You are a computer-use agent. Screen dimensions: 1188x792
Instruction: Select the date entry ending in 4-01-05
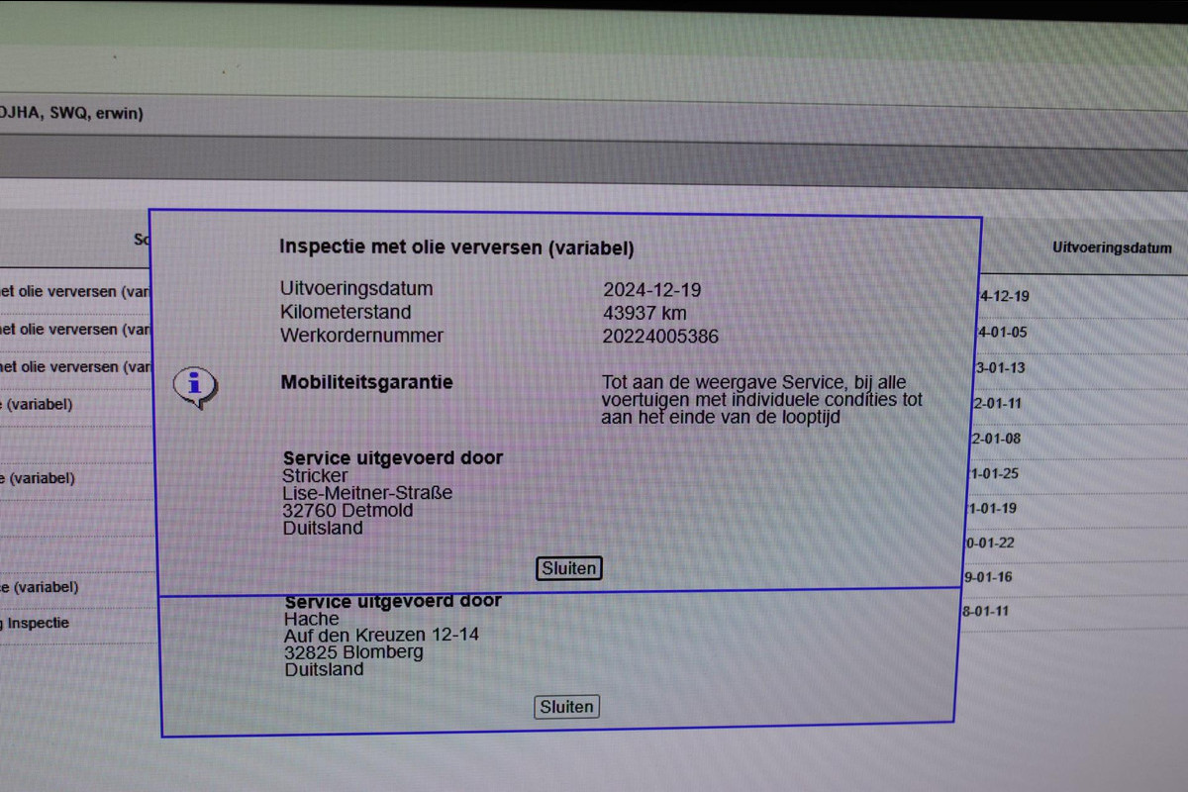coord(1003,333)
